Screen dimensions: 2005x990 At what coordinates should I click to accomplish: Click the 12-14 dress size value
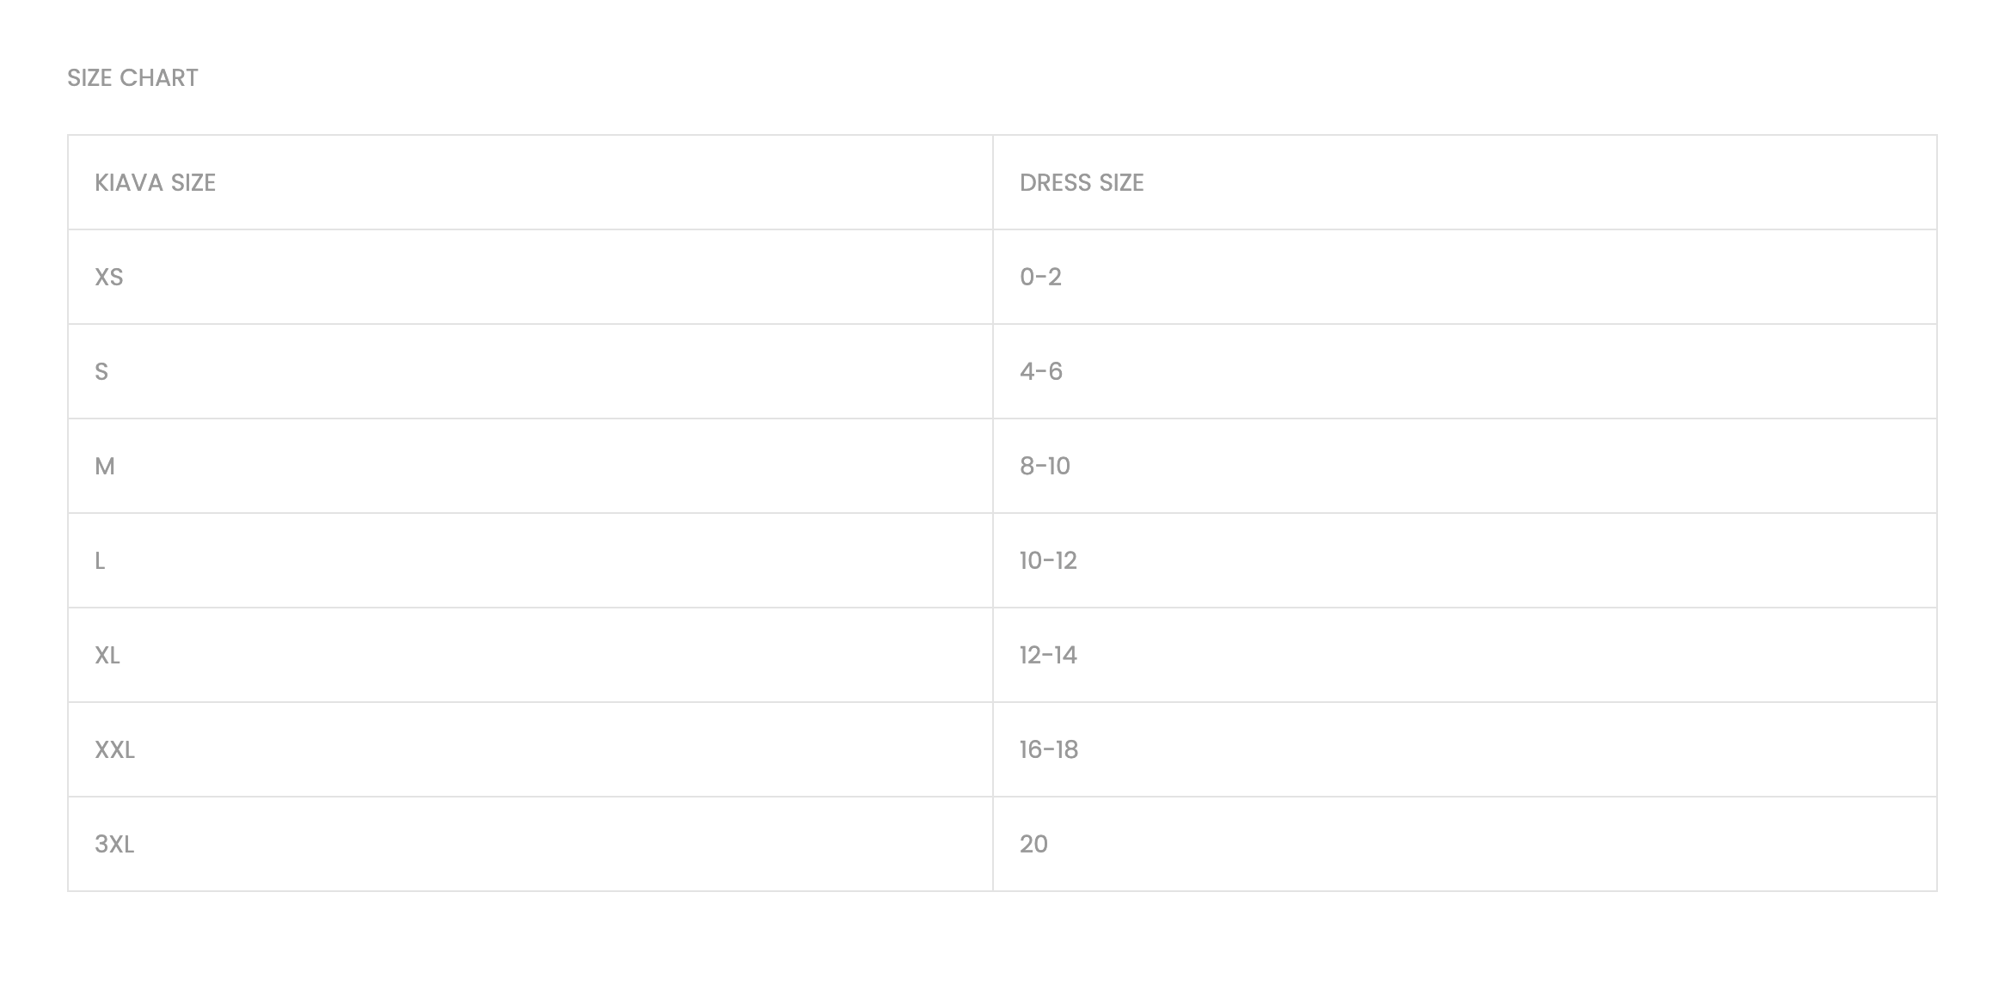point(1048,656)
